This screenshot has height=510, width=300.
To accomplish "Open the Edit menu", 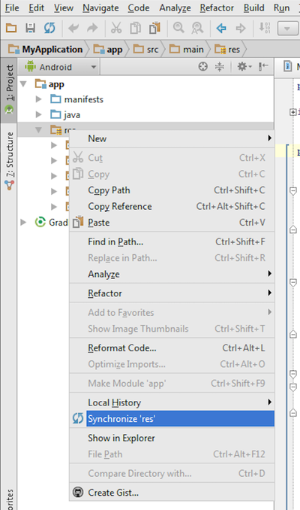I will pyautogui.click(x=36, y=8).
